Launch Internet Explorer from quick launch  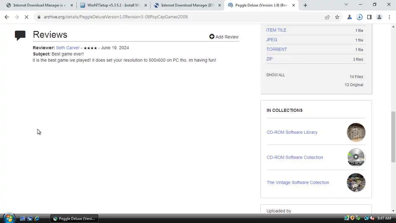(37, 218)
